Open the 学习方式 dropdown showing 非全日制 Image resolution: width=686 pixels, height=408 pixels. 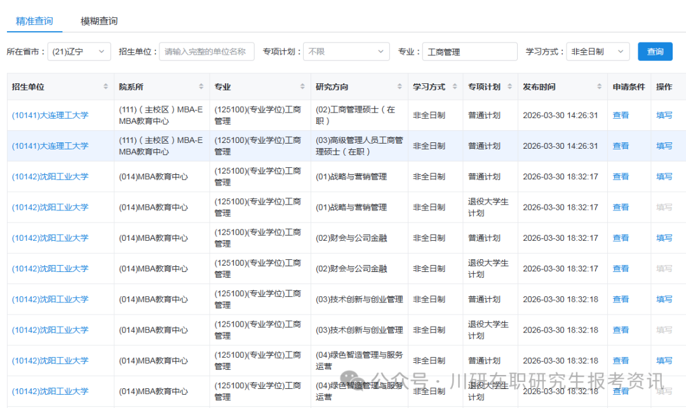597,51
